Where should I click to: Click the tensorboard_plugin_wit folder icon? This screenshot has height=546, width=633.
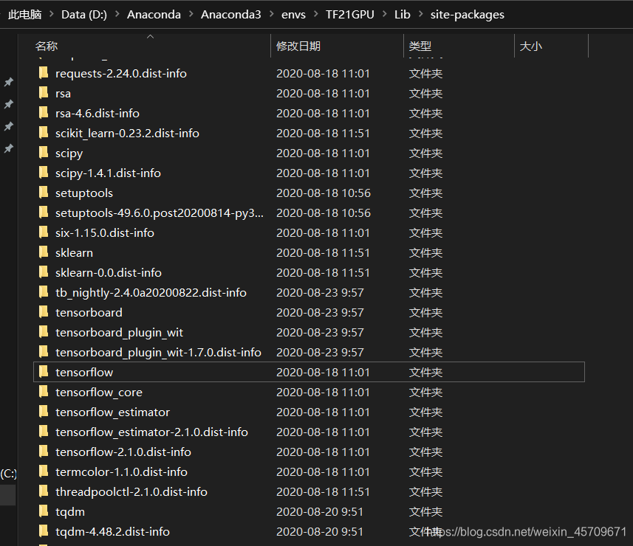pos(43,332)
